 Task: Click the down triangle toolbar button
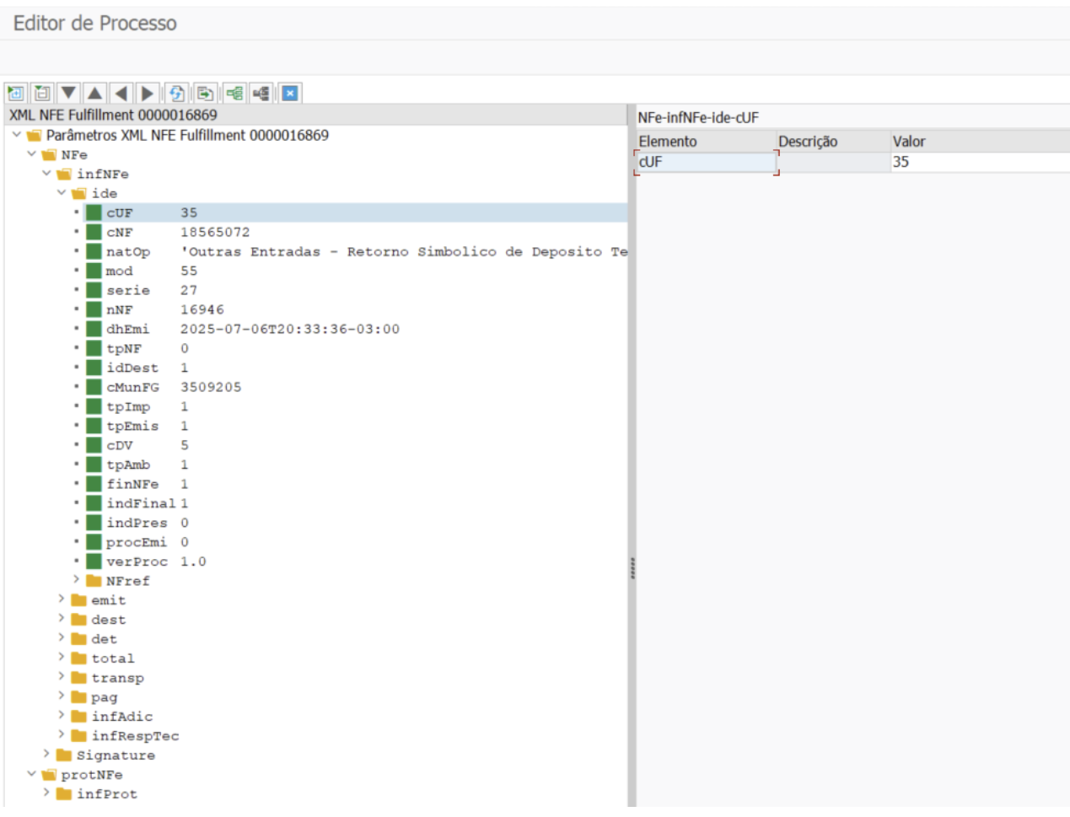[69, 93]
